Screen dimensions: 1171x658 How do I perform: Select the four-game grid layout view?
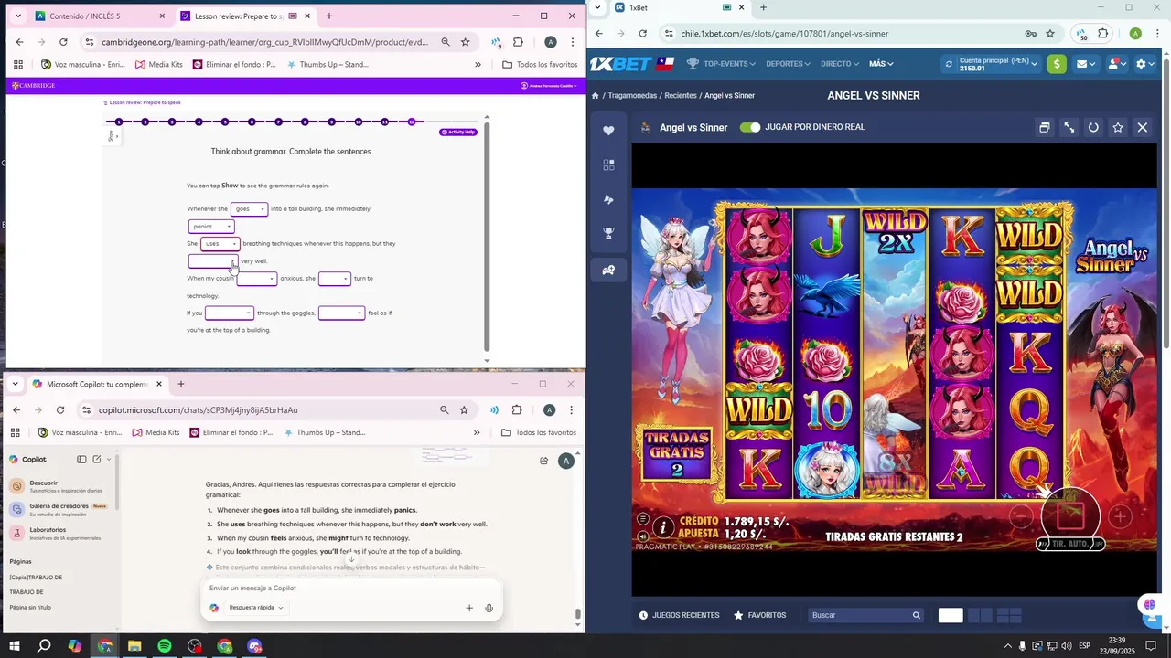(1009, 615)
